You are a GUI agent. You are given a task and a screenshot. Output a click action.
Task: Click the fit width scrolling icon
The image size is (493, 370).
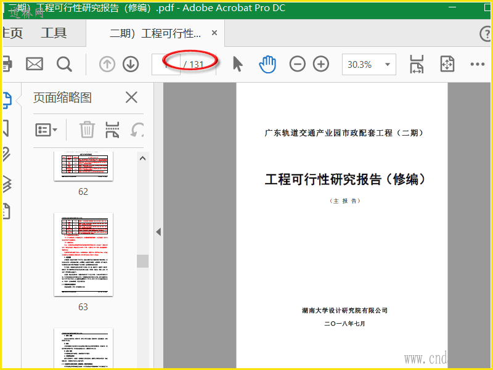[x=417, y=64]
